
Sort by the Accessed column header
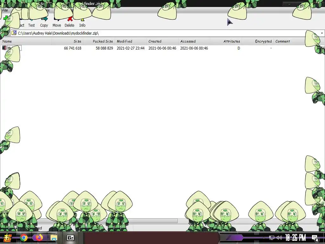[194, 41]
